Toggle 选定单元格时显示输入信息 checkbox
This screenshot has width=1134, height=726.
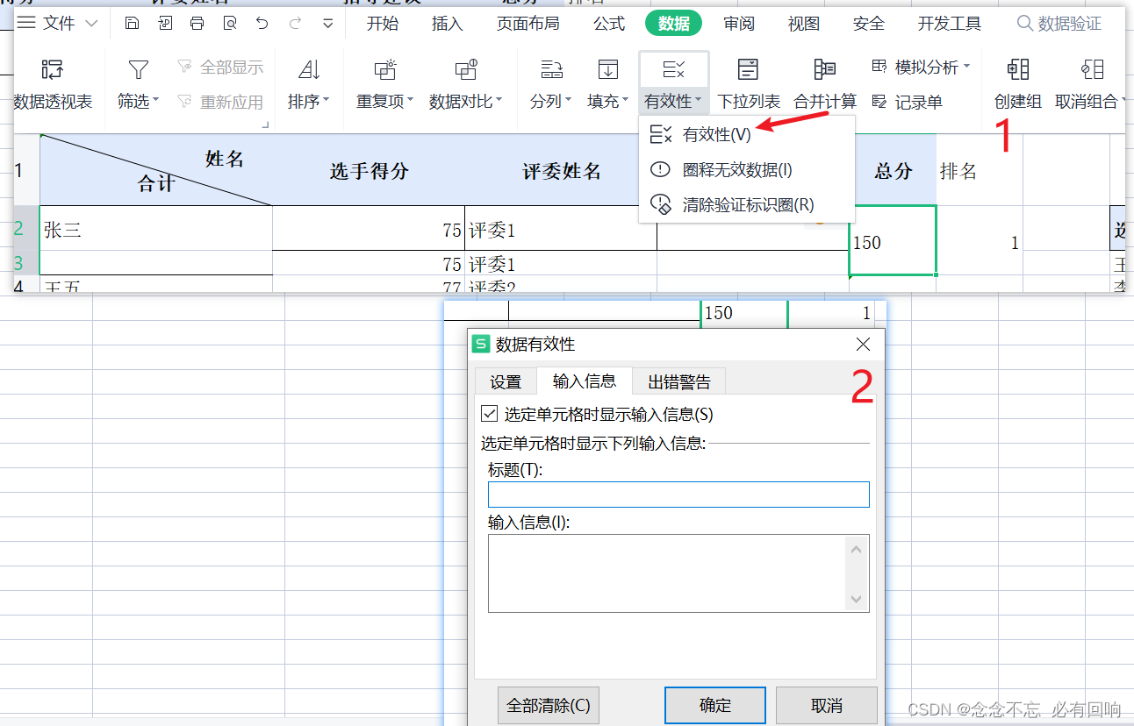coord(489,414)
